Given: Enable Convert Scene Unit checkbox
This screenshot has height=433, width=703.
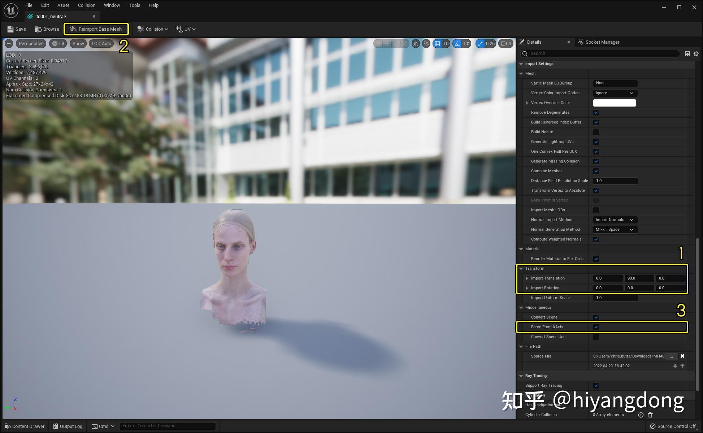Looking at the screenshot, I should pyautogui.click(x=596, y=337).
